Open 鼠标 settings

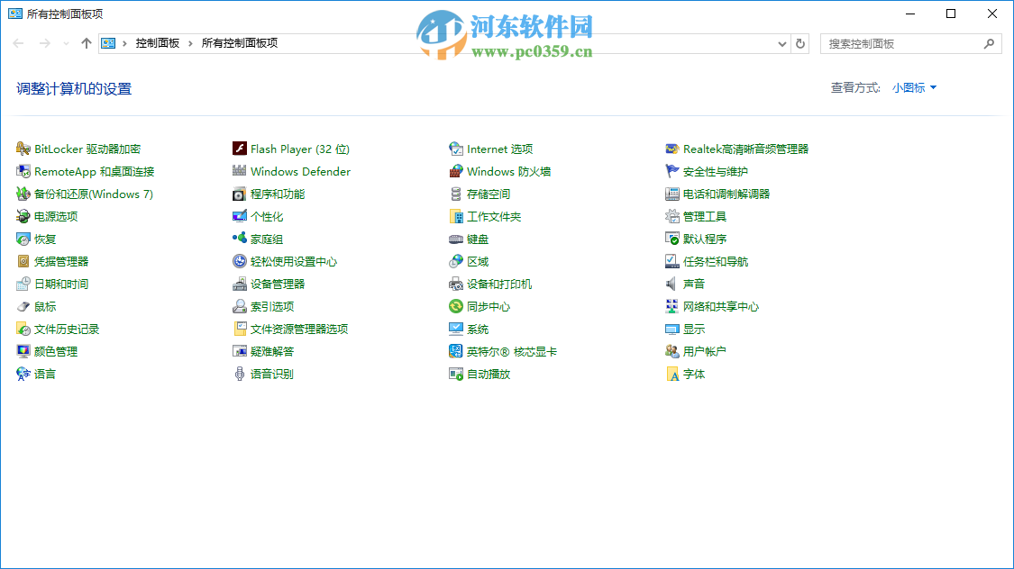point(45,306)
